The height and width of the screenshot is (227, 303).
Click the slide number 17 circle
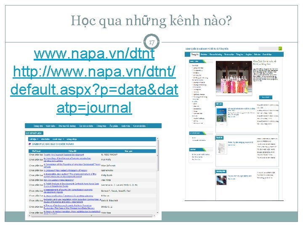click(x=151, y=42)
